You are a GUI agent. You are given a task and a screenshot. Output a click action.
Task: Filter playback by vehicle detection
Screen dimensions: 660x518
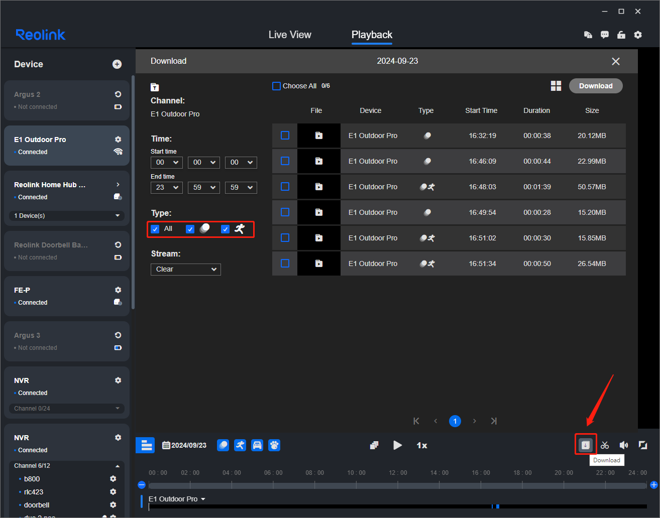257,445
